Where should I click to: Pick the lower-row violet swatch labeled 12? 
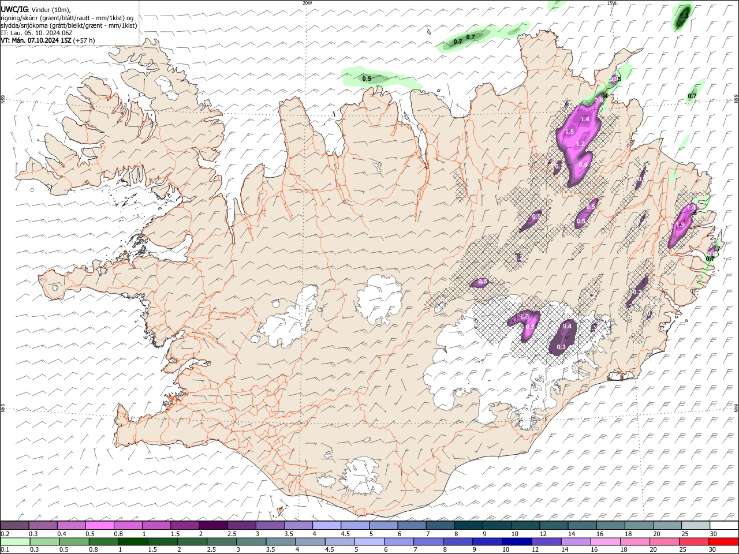point(546,541)
